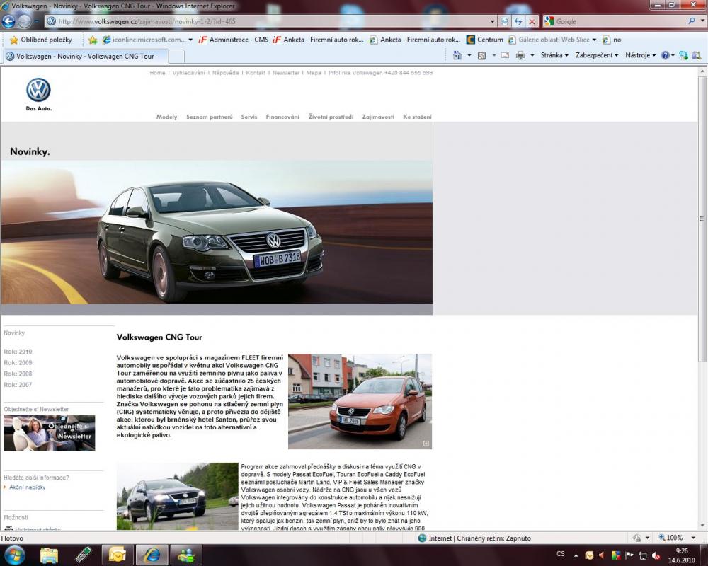The image size is (708, 566).
Task: Open the Mapa link
Action: [x=314, y=73]
